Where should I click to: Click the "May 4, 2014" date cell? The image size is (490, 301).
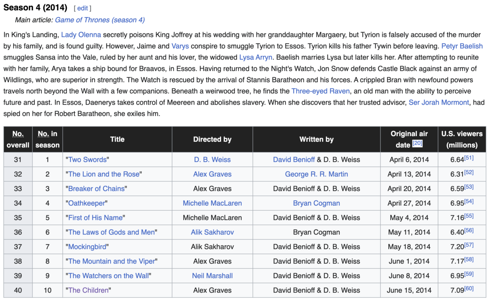(409, 218)
